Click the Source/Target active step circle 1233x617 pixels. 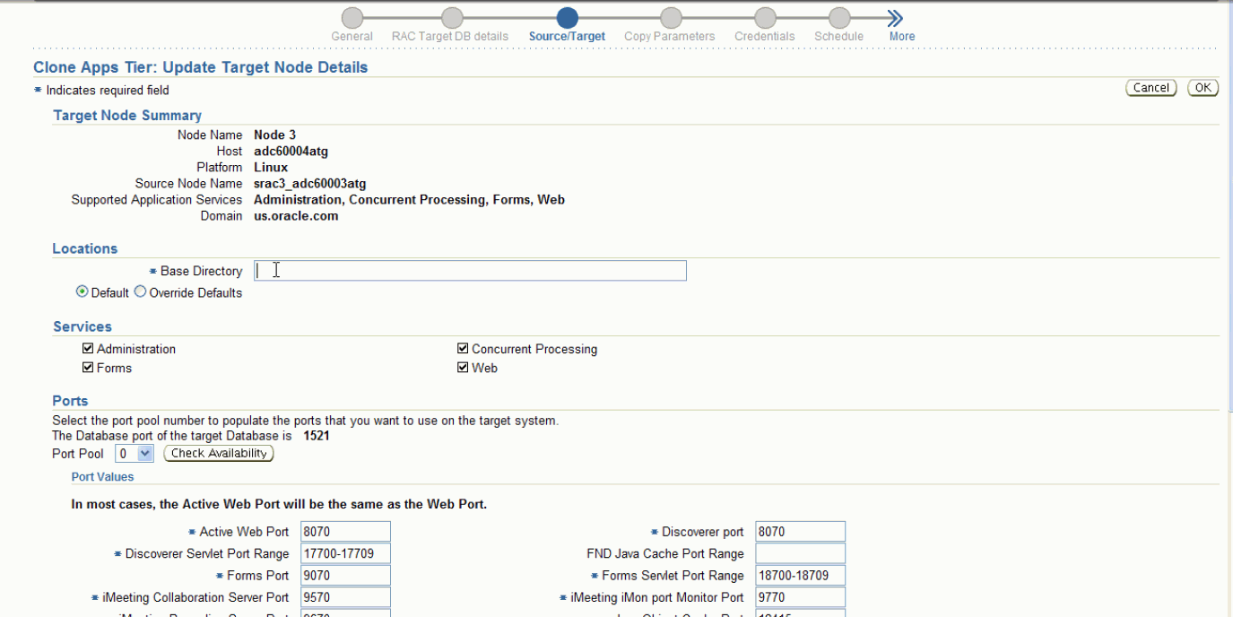[x=567, y=18]
